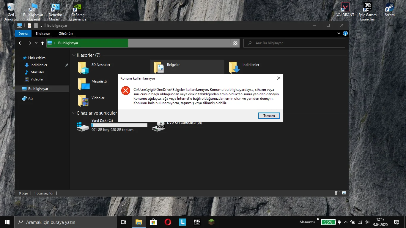Click the taskbar search box
The image size is (406, 228).
click(65, 222)
